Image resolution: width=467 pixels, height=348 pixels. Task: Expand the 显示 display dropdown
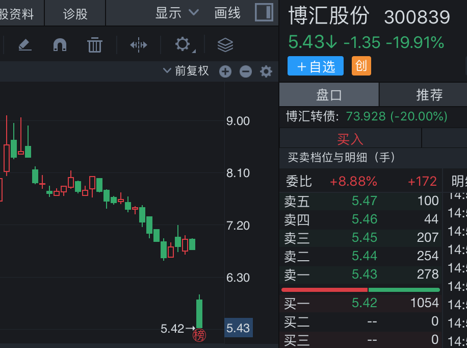(x=177, y=13)
